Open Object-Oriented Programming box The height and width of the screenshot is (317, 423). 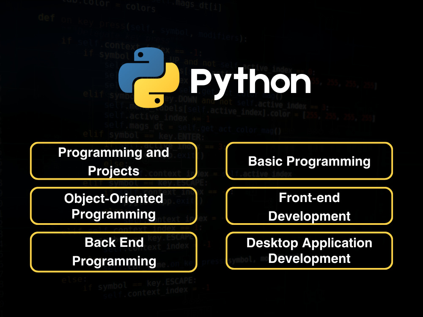(x=113, y=206)
